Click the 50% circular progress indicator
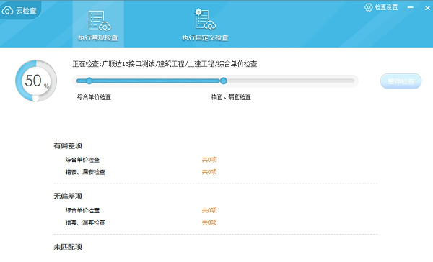 (36, 81)
